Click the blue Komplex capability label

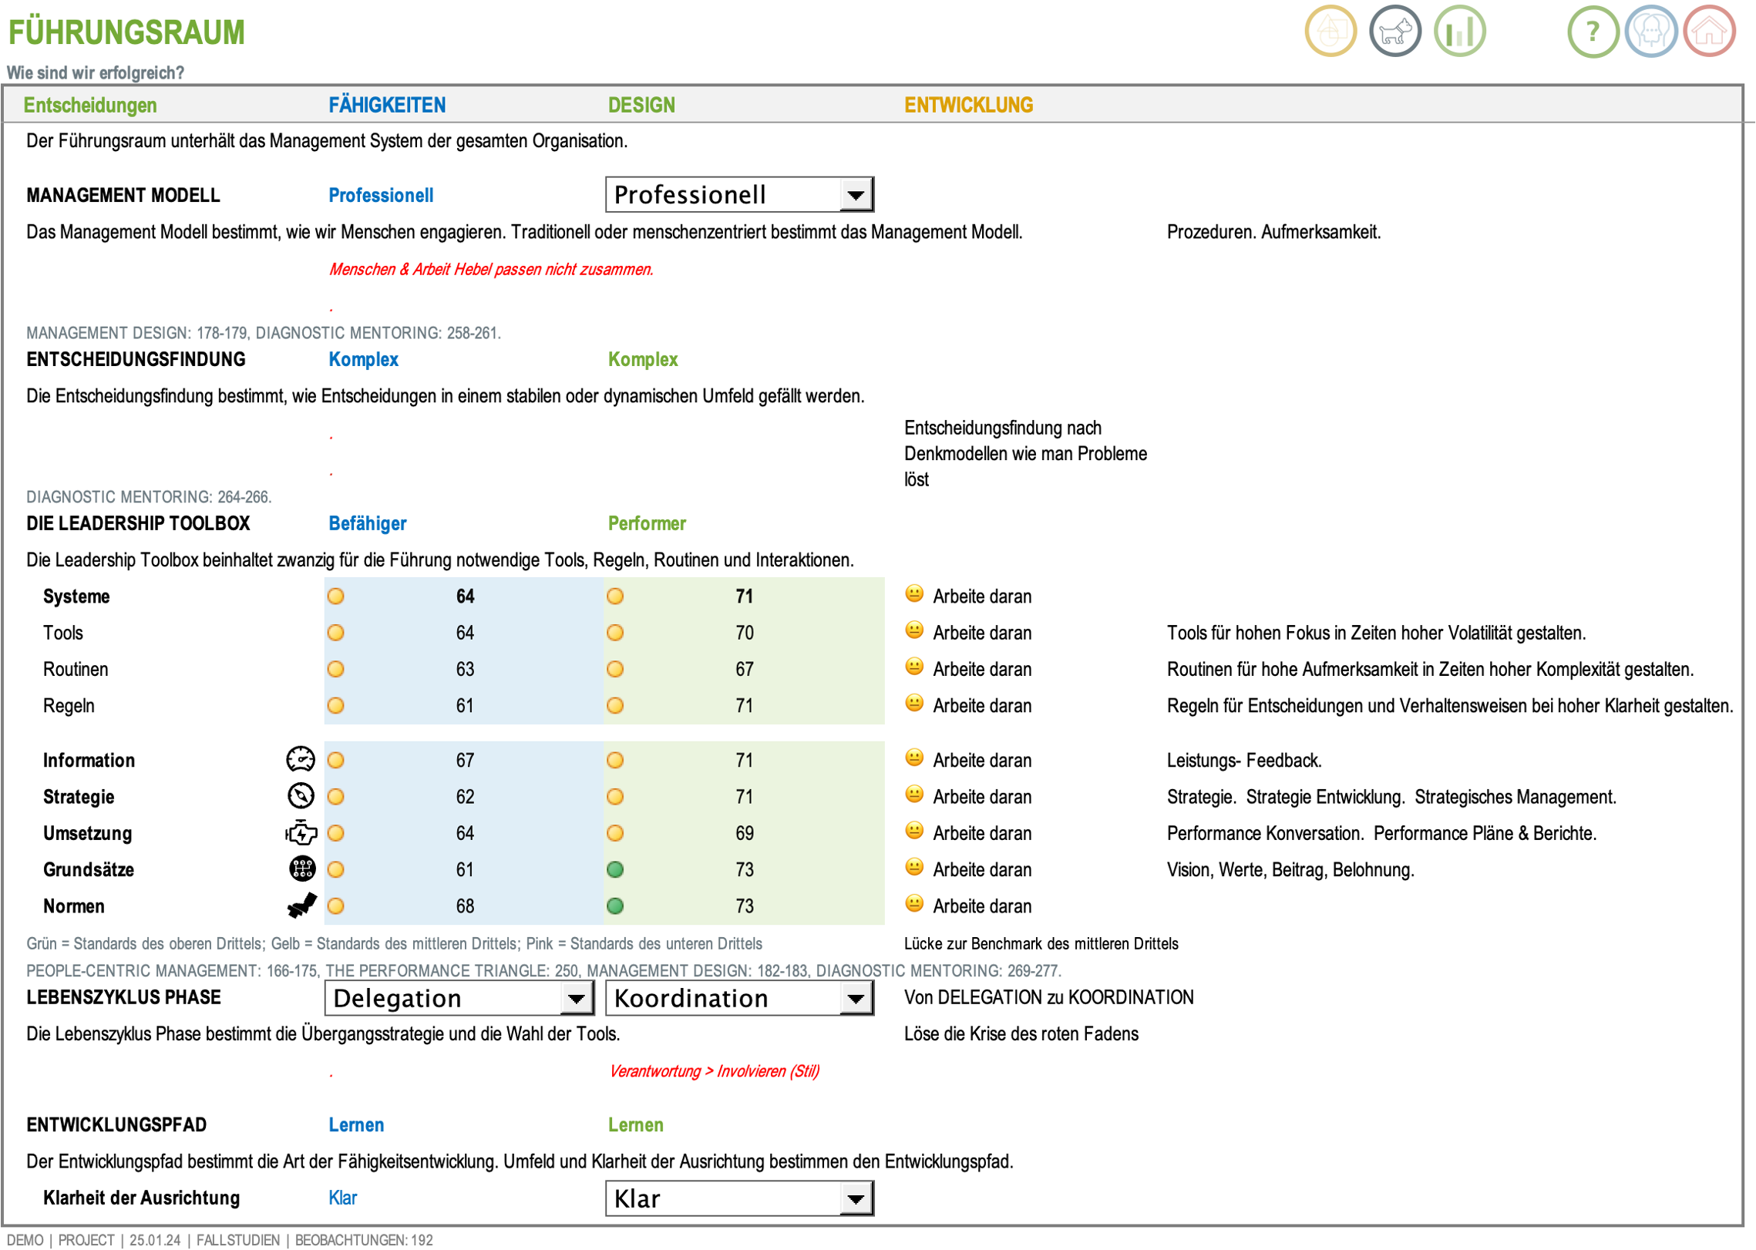pyautogui.click(x=363, y=359)
